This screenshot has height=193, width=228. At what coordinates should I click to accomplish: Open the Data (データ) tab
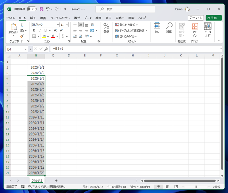tap(88, 18)
